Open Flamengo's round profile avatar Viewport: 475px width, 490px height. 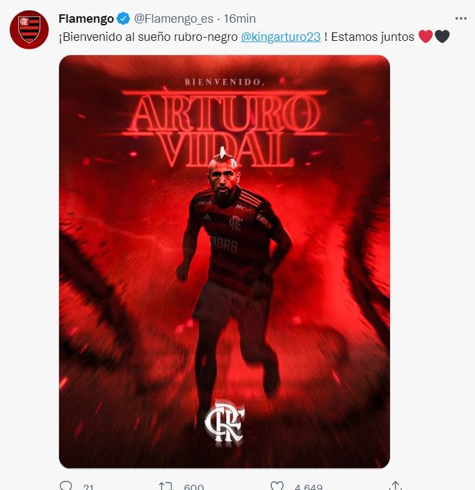pyautogui.click(x=29, y=30)
